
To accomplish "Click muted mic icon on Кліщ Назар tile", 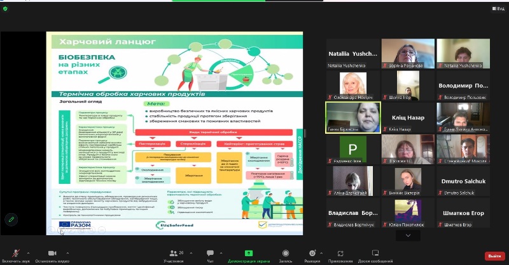I will [385, 129].
